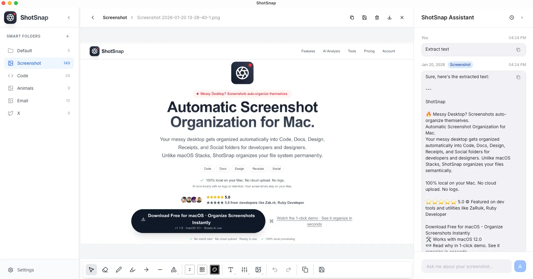The width and height of the screenshot is (533, 279).
Task: Open the Text tool options
Action: 231,270
